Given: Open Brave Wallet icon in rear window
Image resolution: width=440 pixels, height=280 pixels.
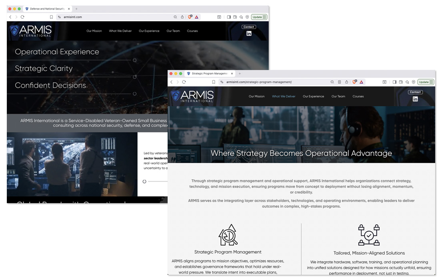Looking at the screenshot, I should (235, 17).
